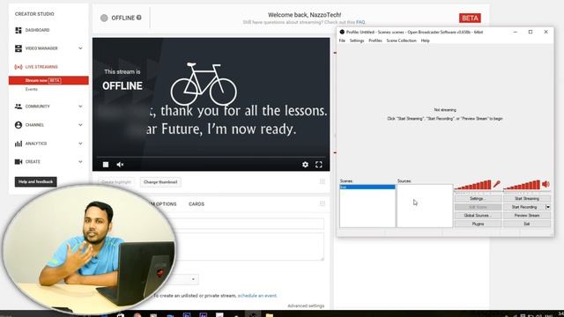This screenshot has width=564, height=317.
Task: Open Events under Live Streaming
Action: pyautogui.click(x=32, y=89)
